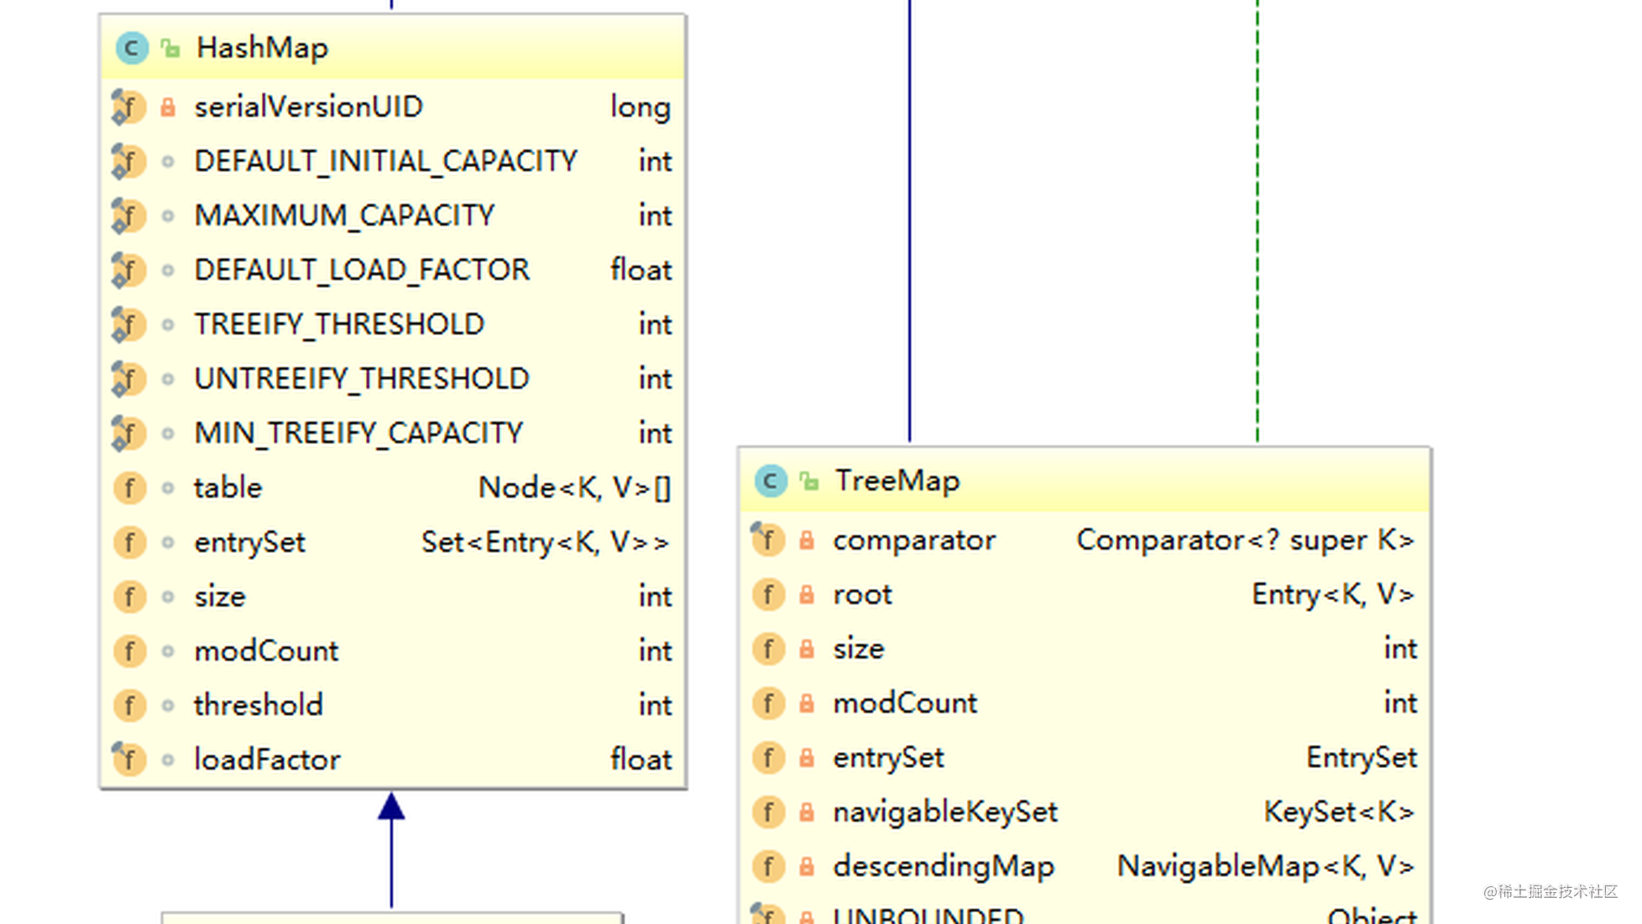The image size is (1642, 924).
Task: Click field icon beside UNTREEIFY_THRESHOLD
Action: (x=128, y=378)
